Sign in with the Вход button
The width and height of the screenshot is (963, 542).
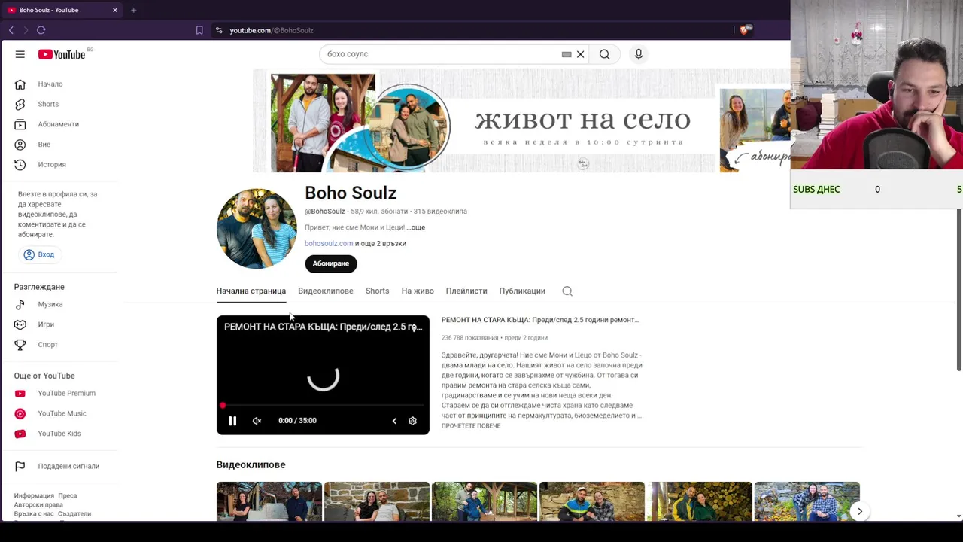[38, 254]
